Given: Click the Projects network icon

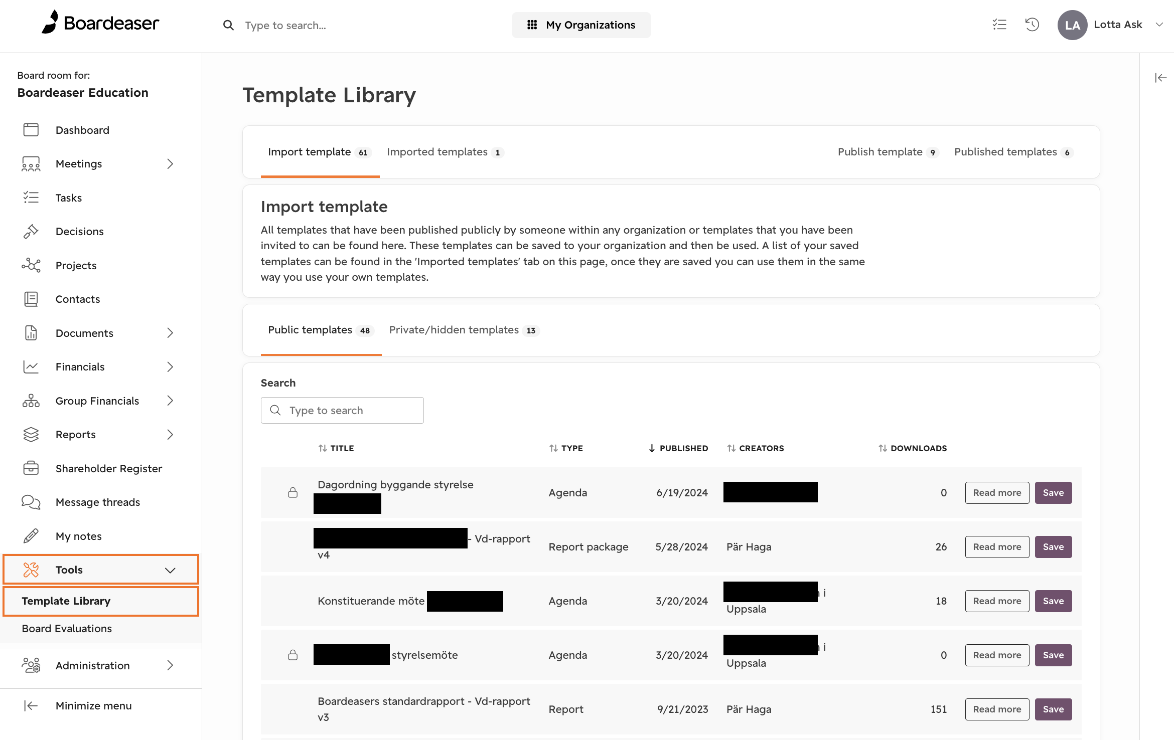Looking at the screenshot, I should coord(31,265).
